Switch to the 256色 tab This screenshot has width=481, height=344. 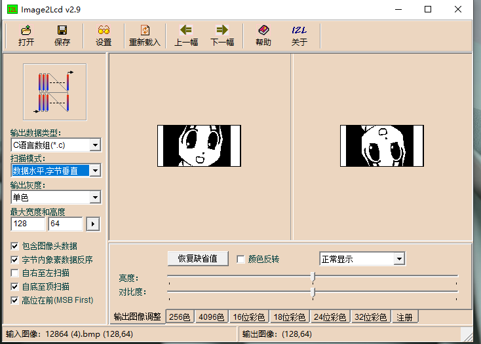(x=180, y=317)
